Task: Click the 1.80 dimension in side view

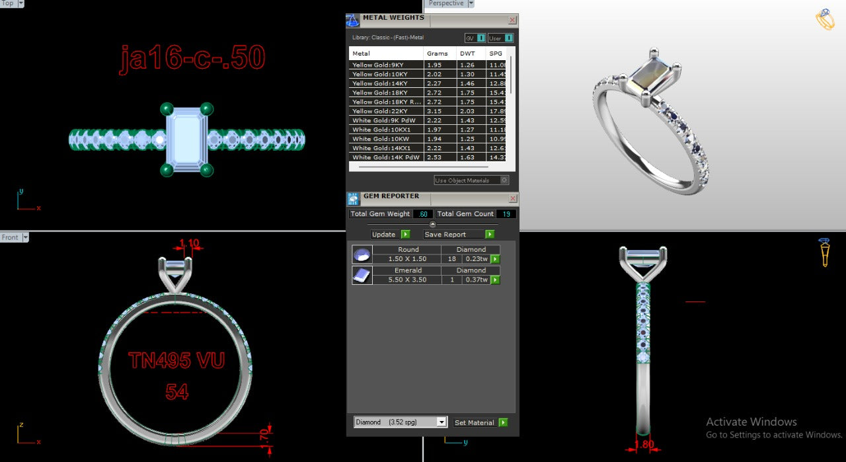Action: (x=644, y=445)
